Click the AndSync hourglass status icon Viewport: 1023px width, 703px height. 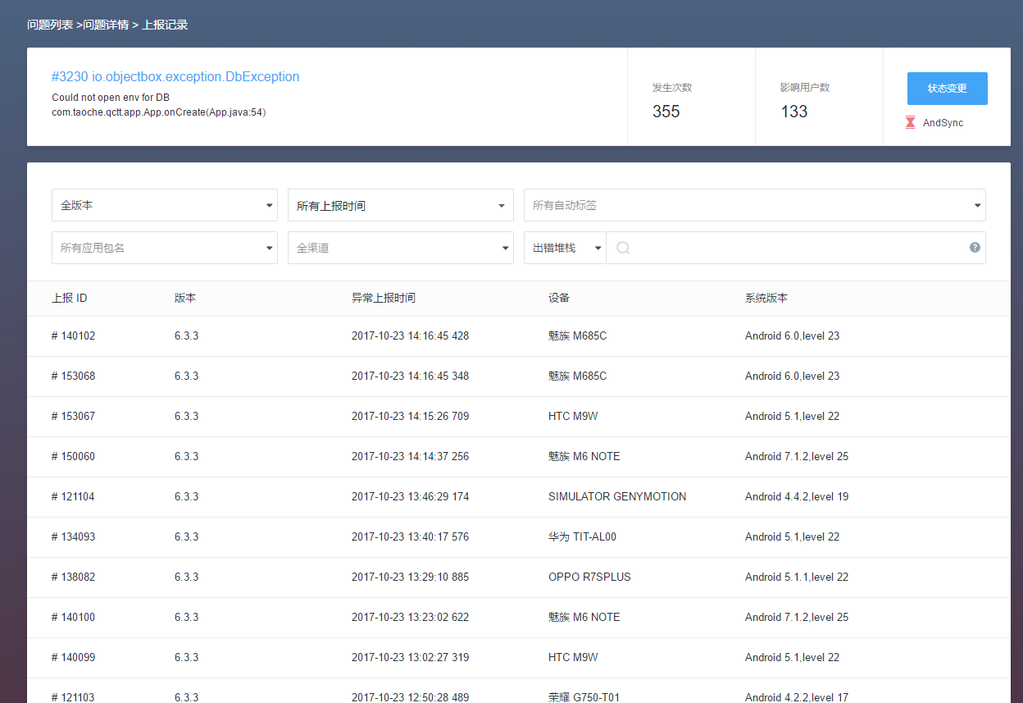(x=910, y=123)
